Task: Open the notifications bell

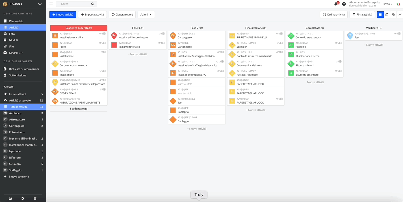Action: pyautogui.click(x=336, y=4)
